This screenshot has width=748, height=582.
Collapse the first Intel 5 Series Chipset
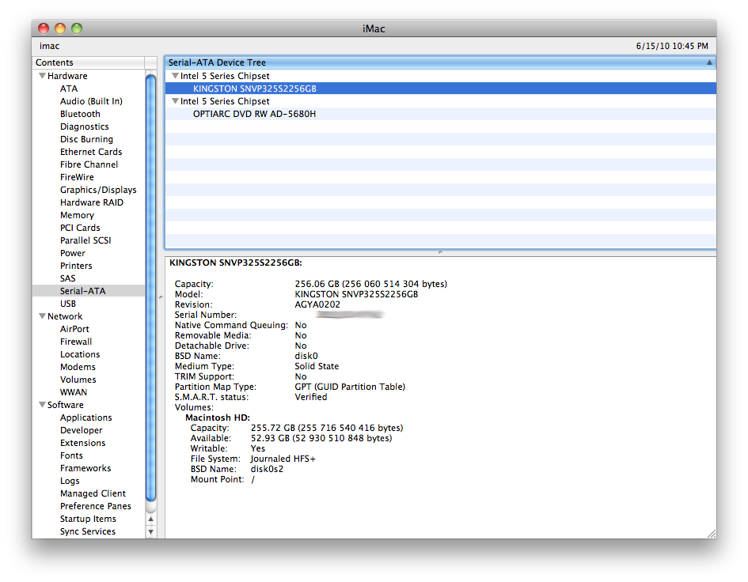[x=175, y=76]
